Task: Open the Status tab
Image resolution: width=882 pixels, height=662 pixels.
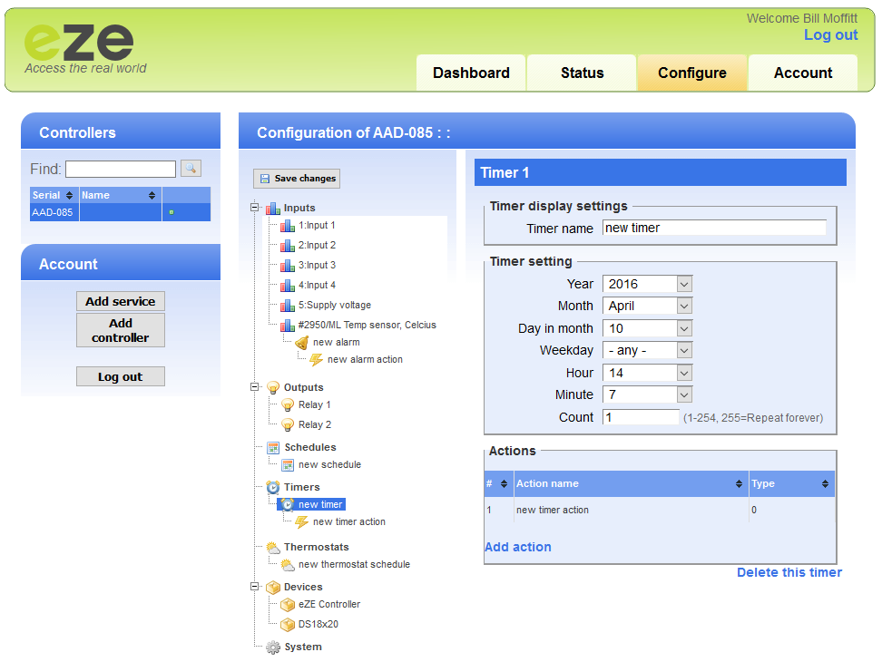Action: [582, 73]
